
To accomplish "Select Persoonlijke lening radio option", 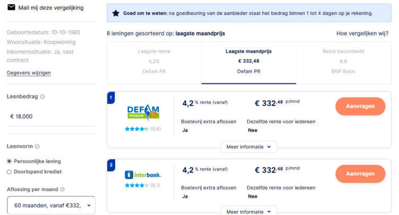I will (9, 161).
